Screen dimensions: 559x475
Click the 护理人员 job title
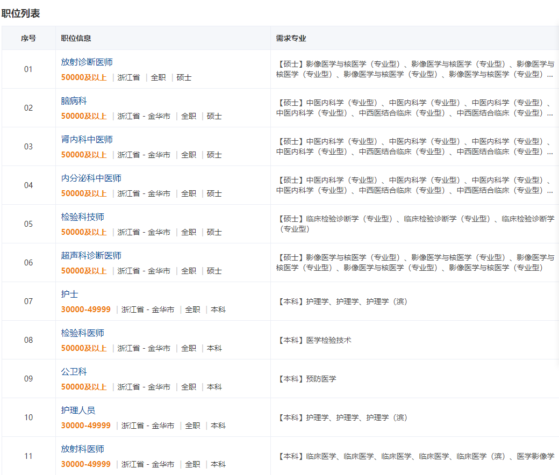78,411
